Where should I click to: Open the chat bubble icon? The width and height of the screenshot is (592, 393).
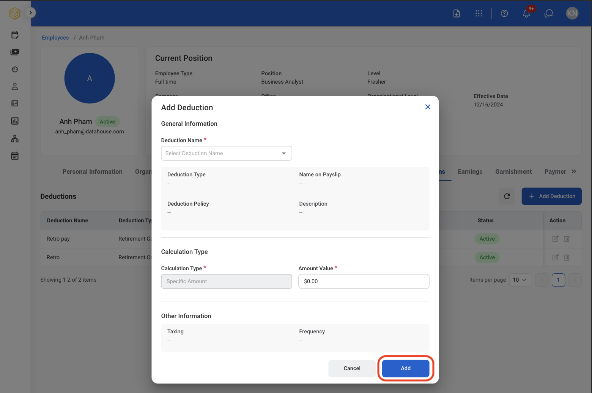click(x=548, y=13)
